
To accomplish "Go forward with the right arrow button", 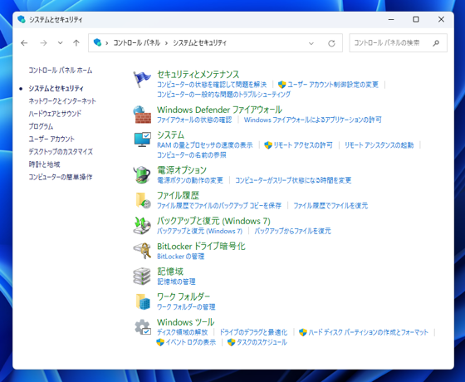I will (43, 43).
